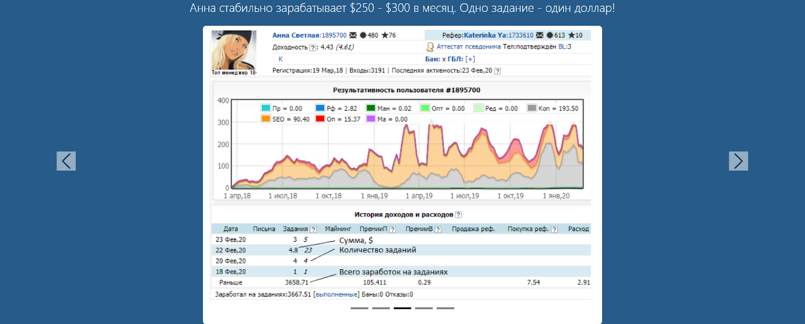Click the star rating icon showing 76
The width and height of the screenshot is (805, 324).
tap(385, 35)
